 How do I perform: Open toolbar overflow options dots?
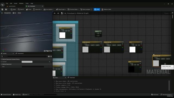point(92,10)
